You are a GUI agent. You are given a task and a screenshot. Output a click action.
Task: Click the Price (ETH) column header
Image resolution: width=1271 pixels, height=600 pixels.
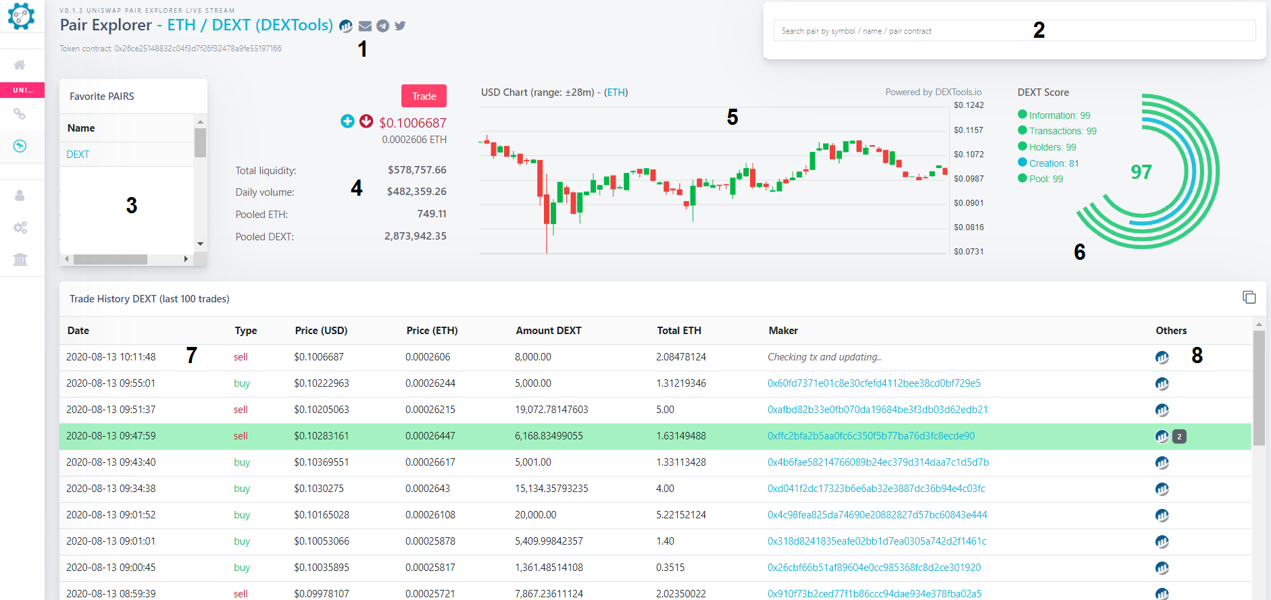(432, 331)
